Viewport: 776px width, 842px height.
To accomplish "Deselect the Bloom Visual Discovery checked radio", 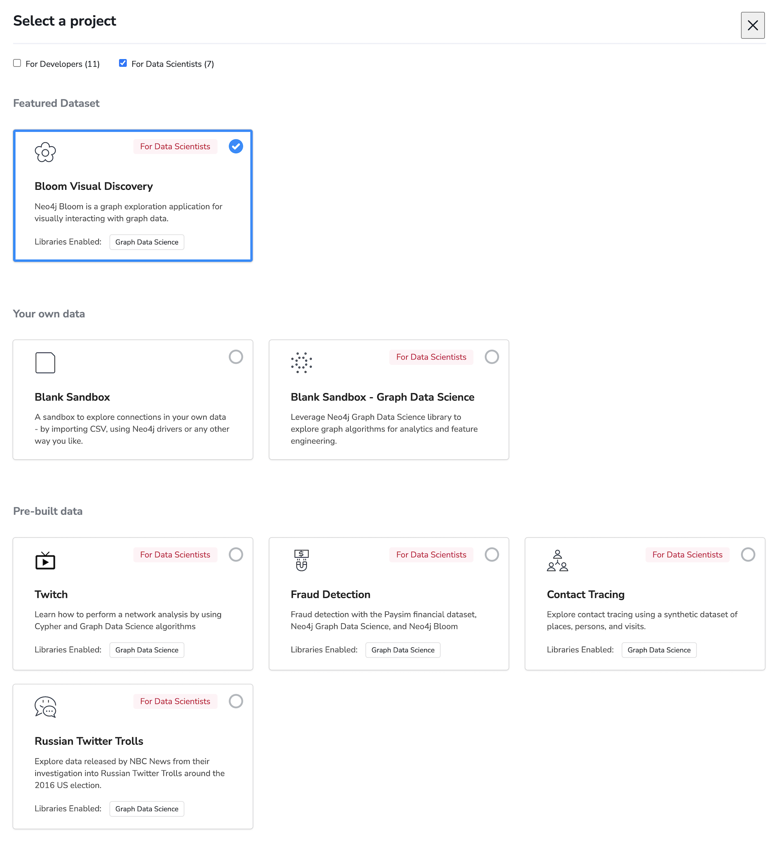I will tap(236, 146).
